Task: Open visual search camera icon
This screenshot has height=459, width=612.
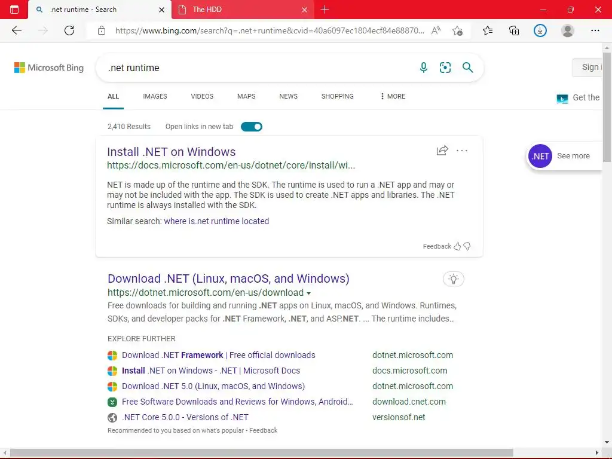Action: pos(445,68)
